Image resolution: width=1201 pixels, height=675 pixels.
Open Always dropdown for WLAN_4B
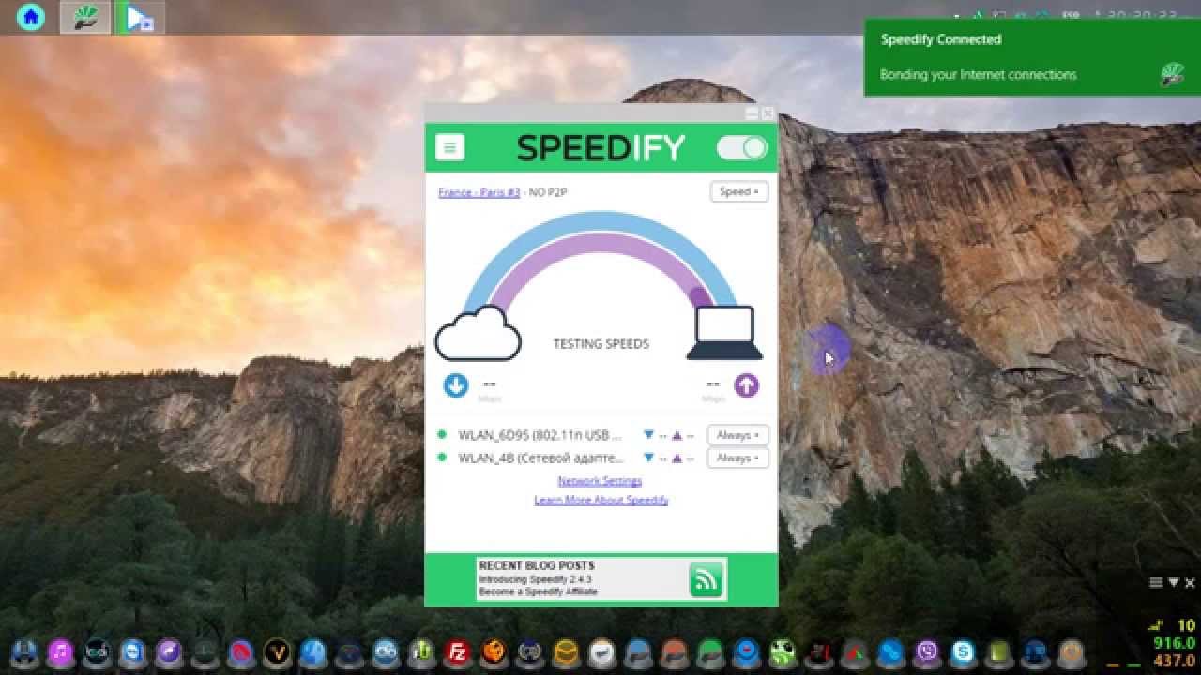[737, 457]
